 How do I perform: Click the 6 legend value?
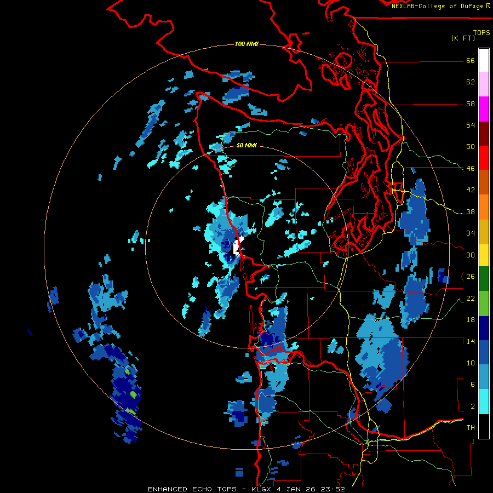(x=473, y=385)
